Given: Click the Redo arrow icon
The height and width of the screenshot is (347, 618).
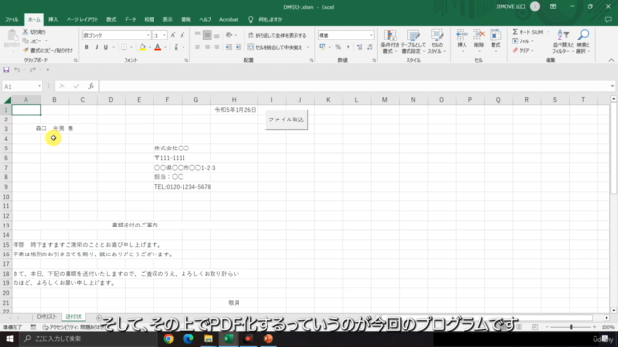Looking at the screenshot, I should (x=32, y=70).
